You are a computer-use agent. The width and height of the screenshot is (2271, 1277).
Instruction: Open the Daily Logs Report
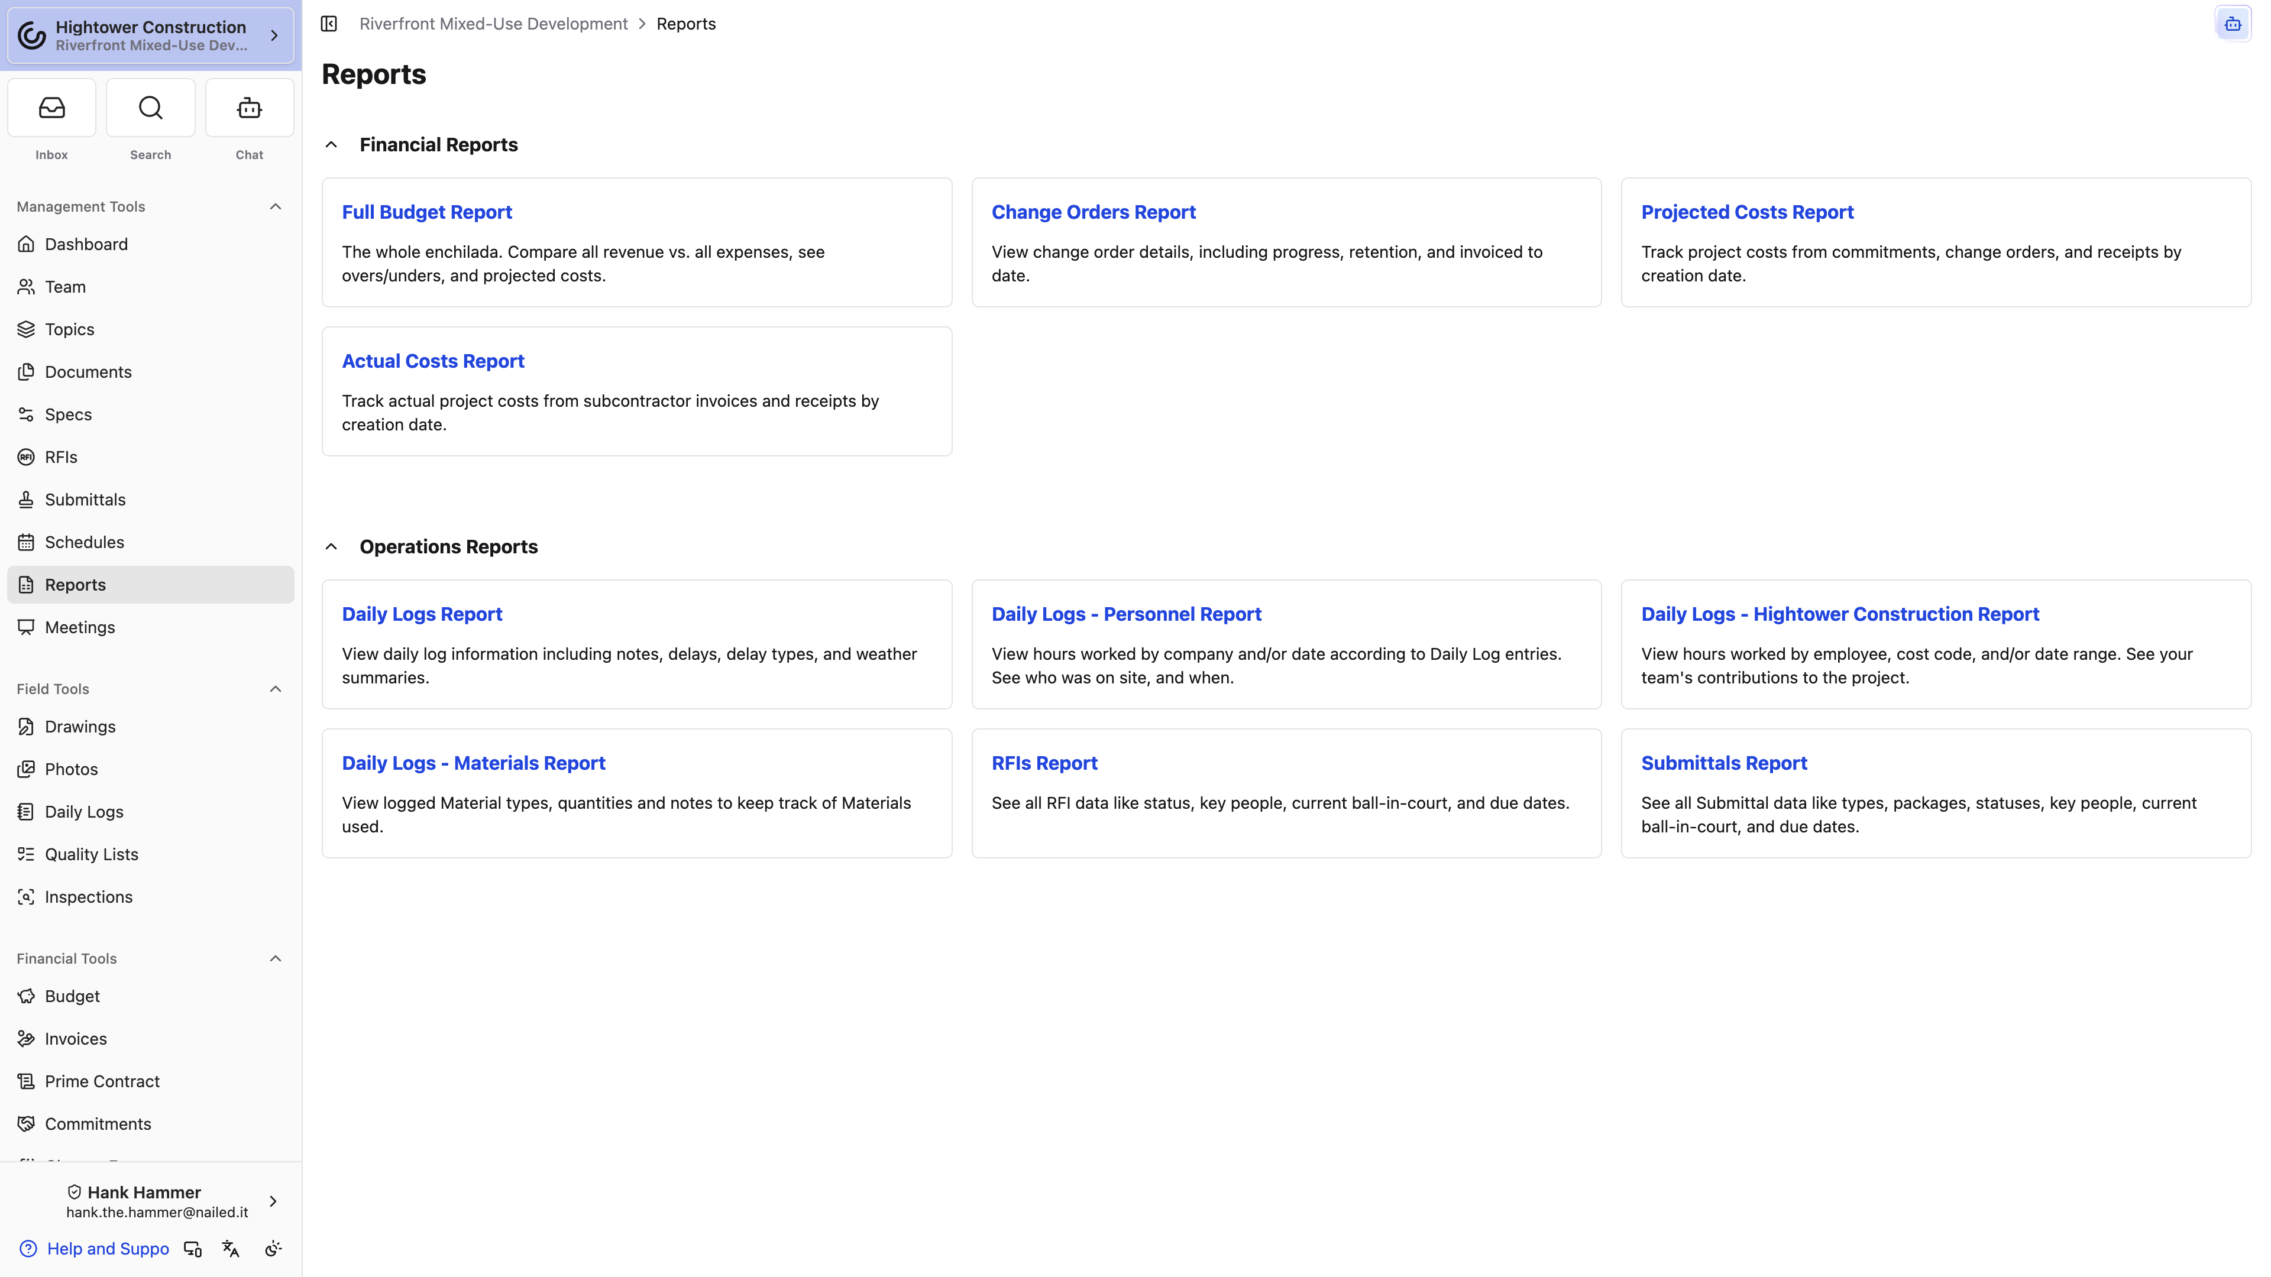point(422,614)
